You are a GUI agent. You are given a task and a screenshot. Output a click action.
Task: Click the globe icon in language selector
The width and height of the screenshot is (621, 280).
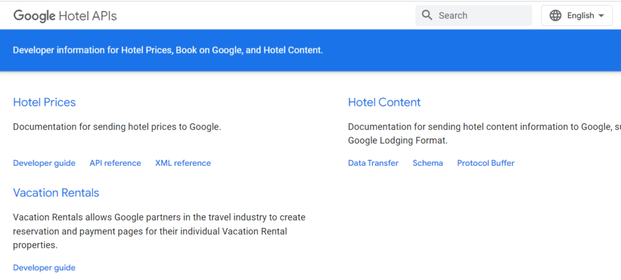pos(555,16)
